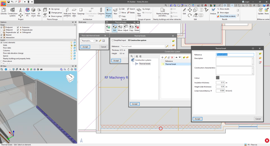Click Adjust in Thermal breaks toolbar
This screenshot has width=270, height=146.
click(125, 27)
